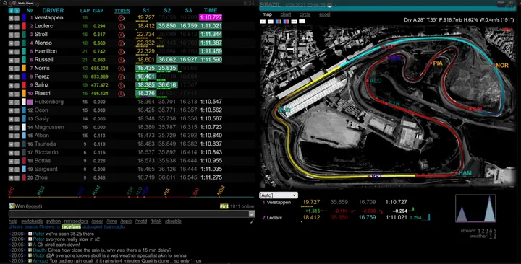Click Russell's driver name in the table
This screenshot has height=264, width=521.
43,60
